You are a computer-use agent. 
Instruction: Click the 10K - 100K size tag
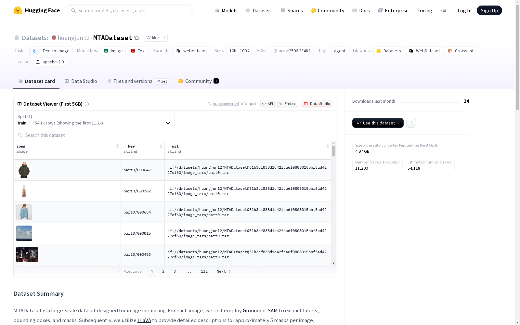pos(239,51)
